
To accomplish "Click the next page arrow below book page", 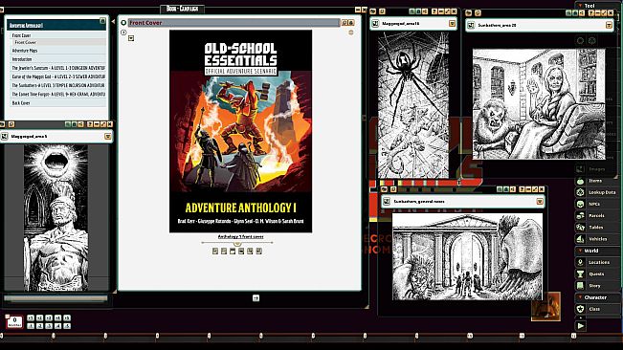I will pos(256,298).
